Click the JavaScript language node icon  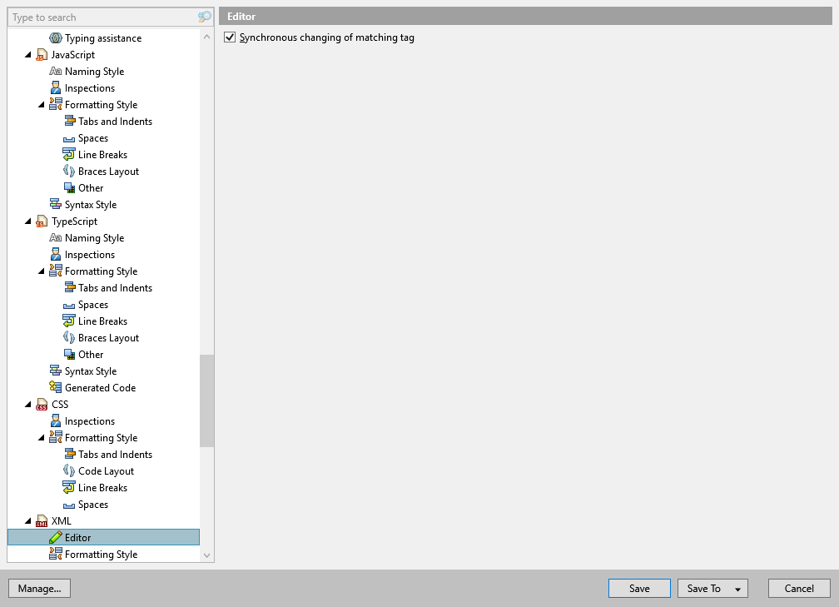click(x=41, y=54)
